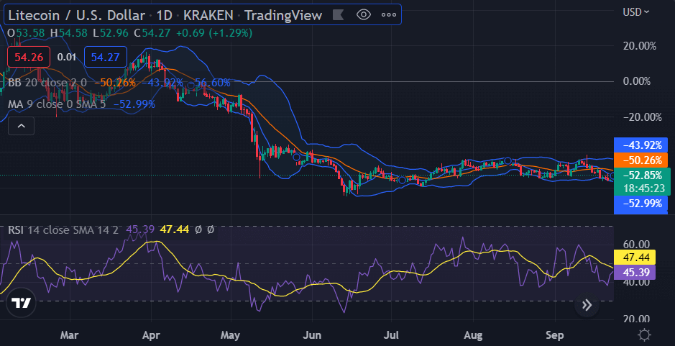Viewport: 675px width, 346px height.
Task: Select the RSI 14 close SMA 14 2 label
Action: tap(63, 230)
